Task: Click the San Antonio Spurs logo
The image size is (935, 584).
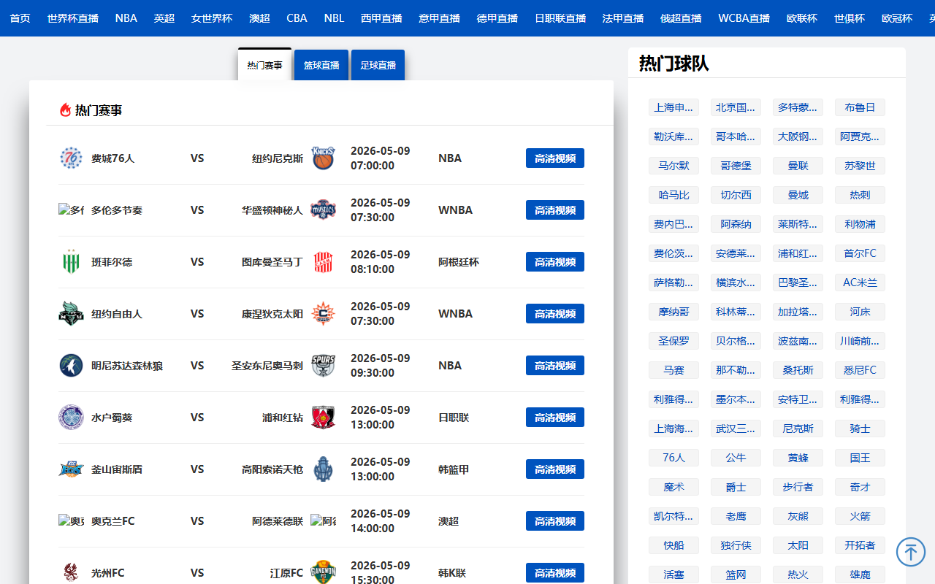Action: click(x=323, y=366)
